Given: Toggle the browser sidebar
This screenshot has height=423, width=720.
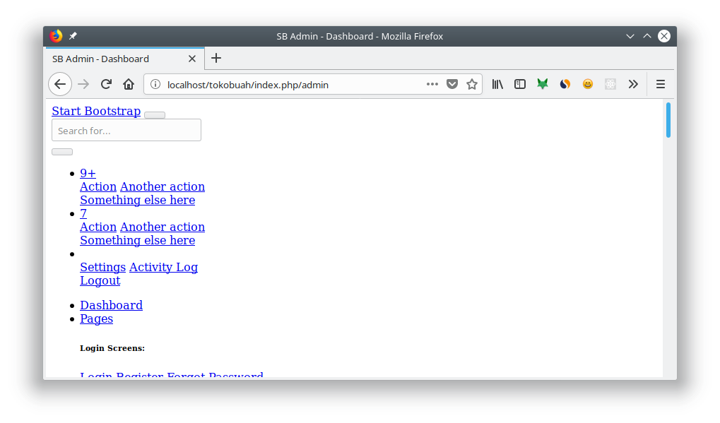Looking at the screenshot, I should coord(519,84).
